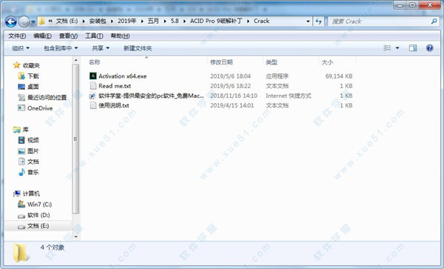Sort by 大小 column header
444x269 pixels.
click(x=327, y=62)
